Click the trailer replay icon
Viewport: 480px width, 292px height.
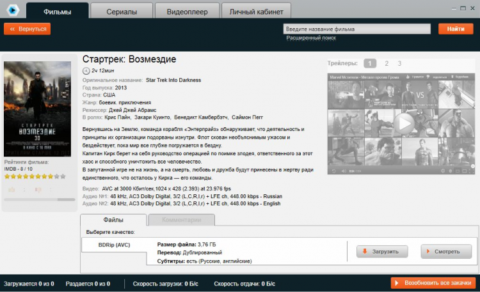tap(334, 171)
